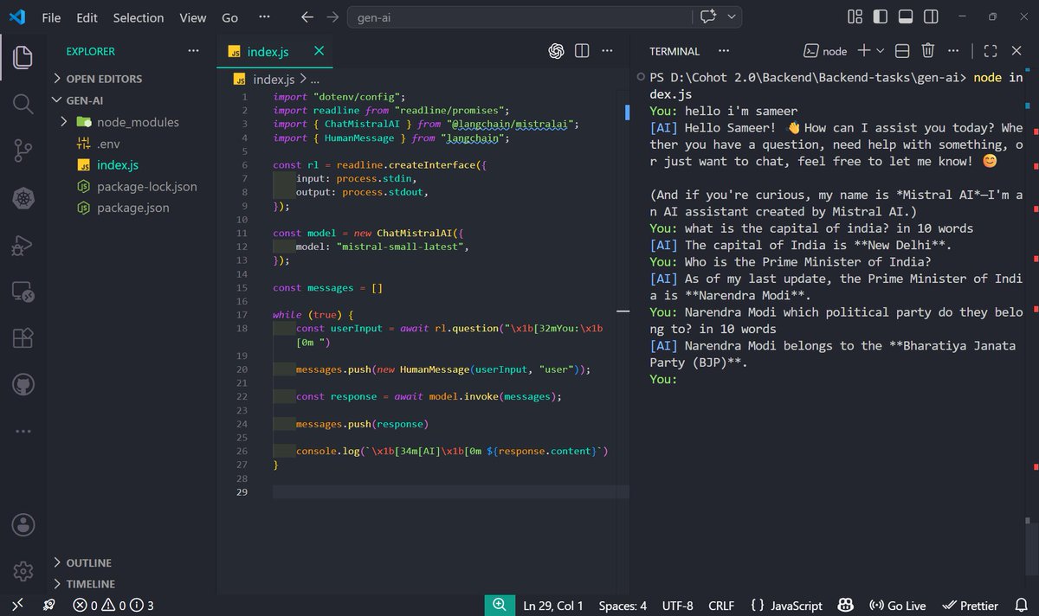The image size is (1039, 616).
Task: Go back with the left arrow
Action: click(307, 17)
